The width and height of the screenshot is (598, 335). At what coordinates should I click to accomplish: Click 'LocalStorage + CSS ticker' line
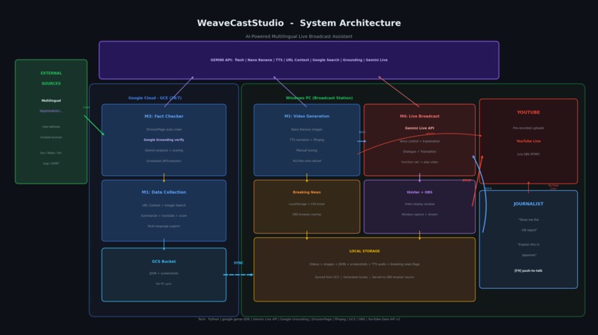coord(306,204)
